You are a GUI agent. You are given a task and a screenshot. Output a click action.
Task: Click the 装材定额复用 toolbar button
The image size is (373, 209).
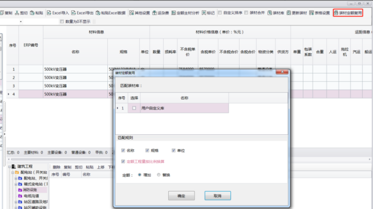pos(348,13)
